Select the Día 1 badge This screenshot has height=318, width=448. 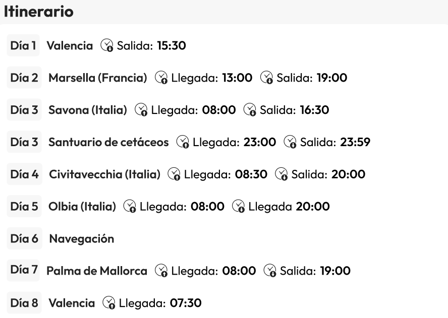[23, 46]
